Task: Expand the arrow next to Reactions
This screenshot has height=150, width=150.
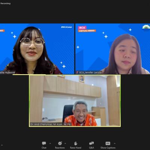Action: click(65, 143)
